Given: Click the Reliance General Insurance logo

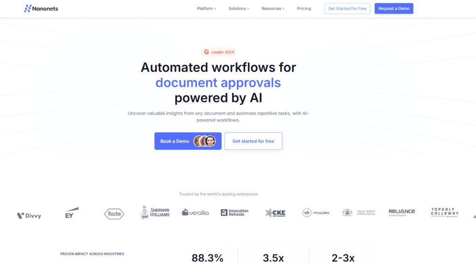Looking at the screenshot, I should pos(402,212).
